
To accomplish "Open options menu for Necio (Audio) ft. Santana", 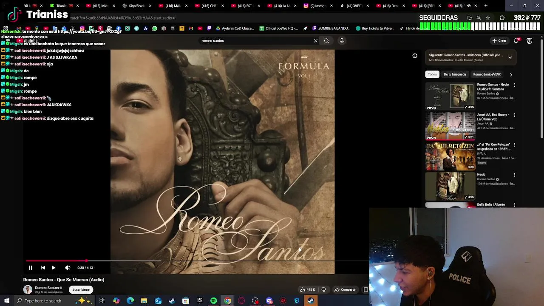I will tap(515, 85).
